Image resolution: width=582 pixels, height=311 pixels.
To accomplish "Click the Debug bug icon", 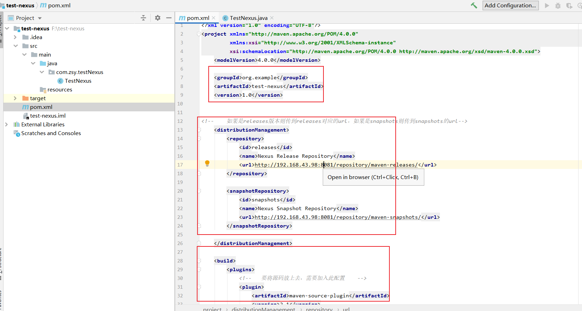I will tap(558, 6).
